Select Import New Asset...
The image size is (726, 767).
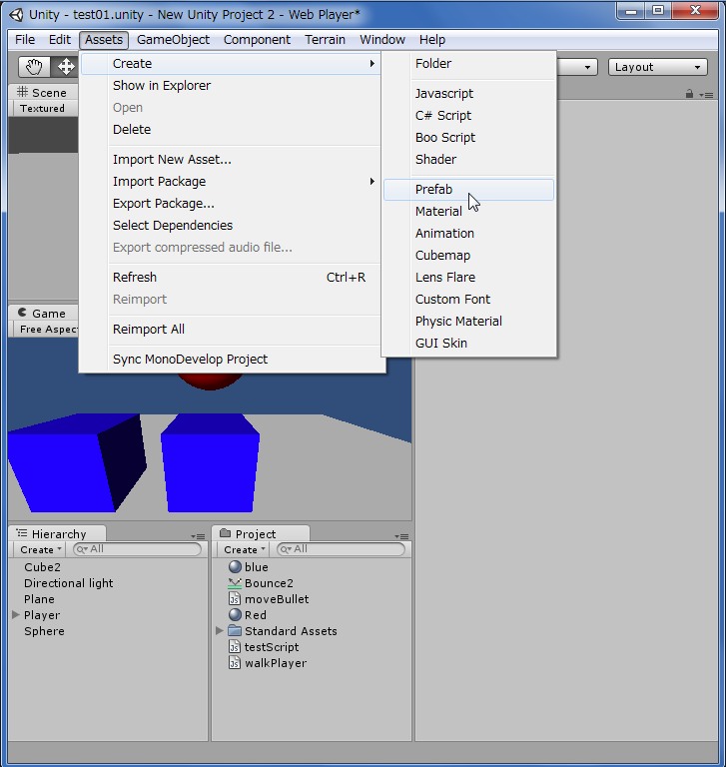[231, 160]
